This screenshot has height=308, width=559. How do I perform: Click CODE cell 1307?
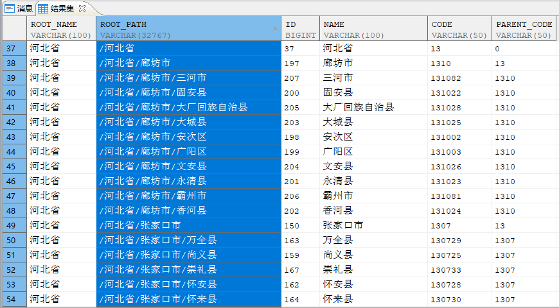(x=459, y=226)
